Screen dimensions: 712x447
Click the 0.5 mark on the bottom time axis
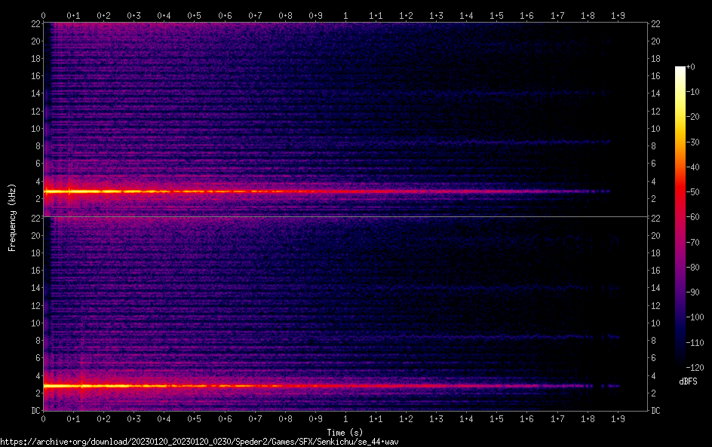click(x=195, y=418)
